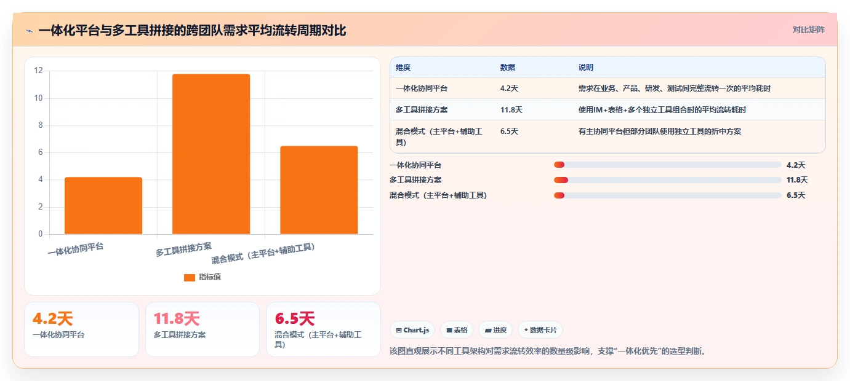Click x-axis label 混合模式（主平台+辅助工具）
Image resolution: width=850 pixels, height=381 pixels.
pos(263,253)
